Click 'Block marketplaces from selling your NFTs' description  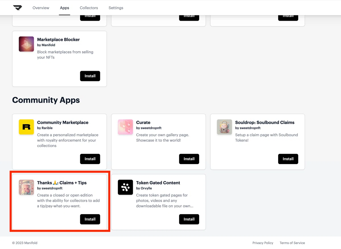[65, 55]
